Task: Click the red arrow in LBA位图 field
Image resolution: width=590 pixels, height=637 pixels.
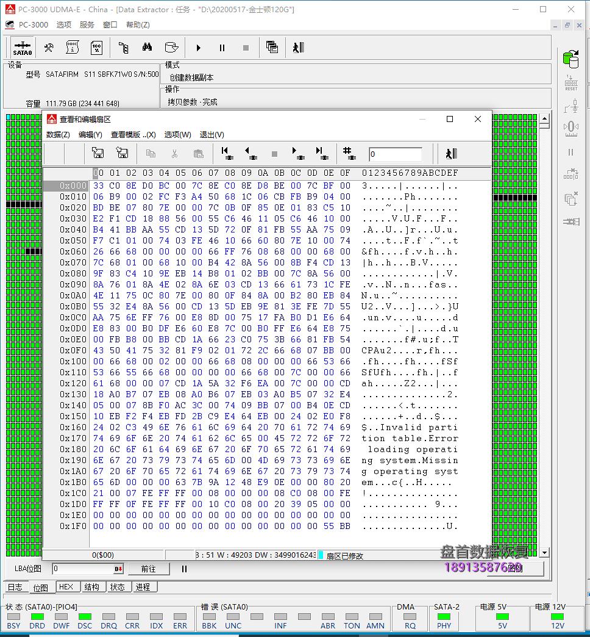Action: coord(118,569)
